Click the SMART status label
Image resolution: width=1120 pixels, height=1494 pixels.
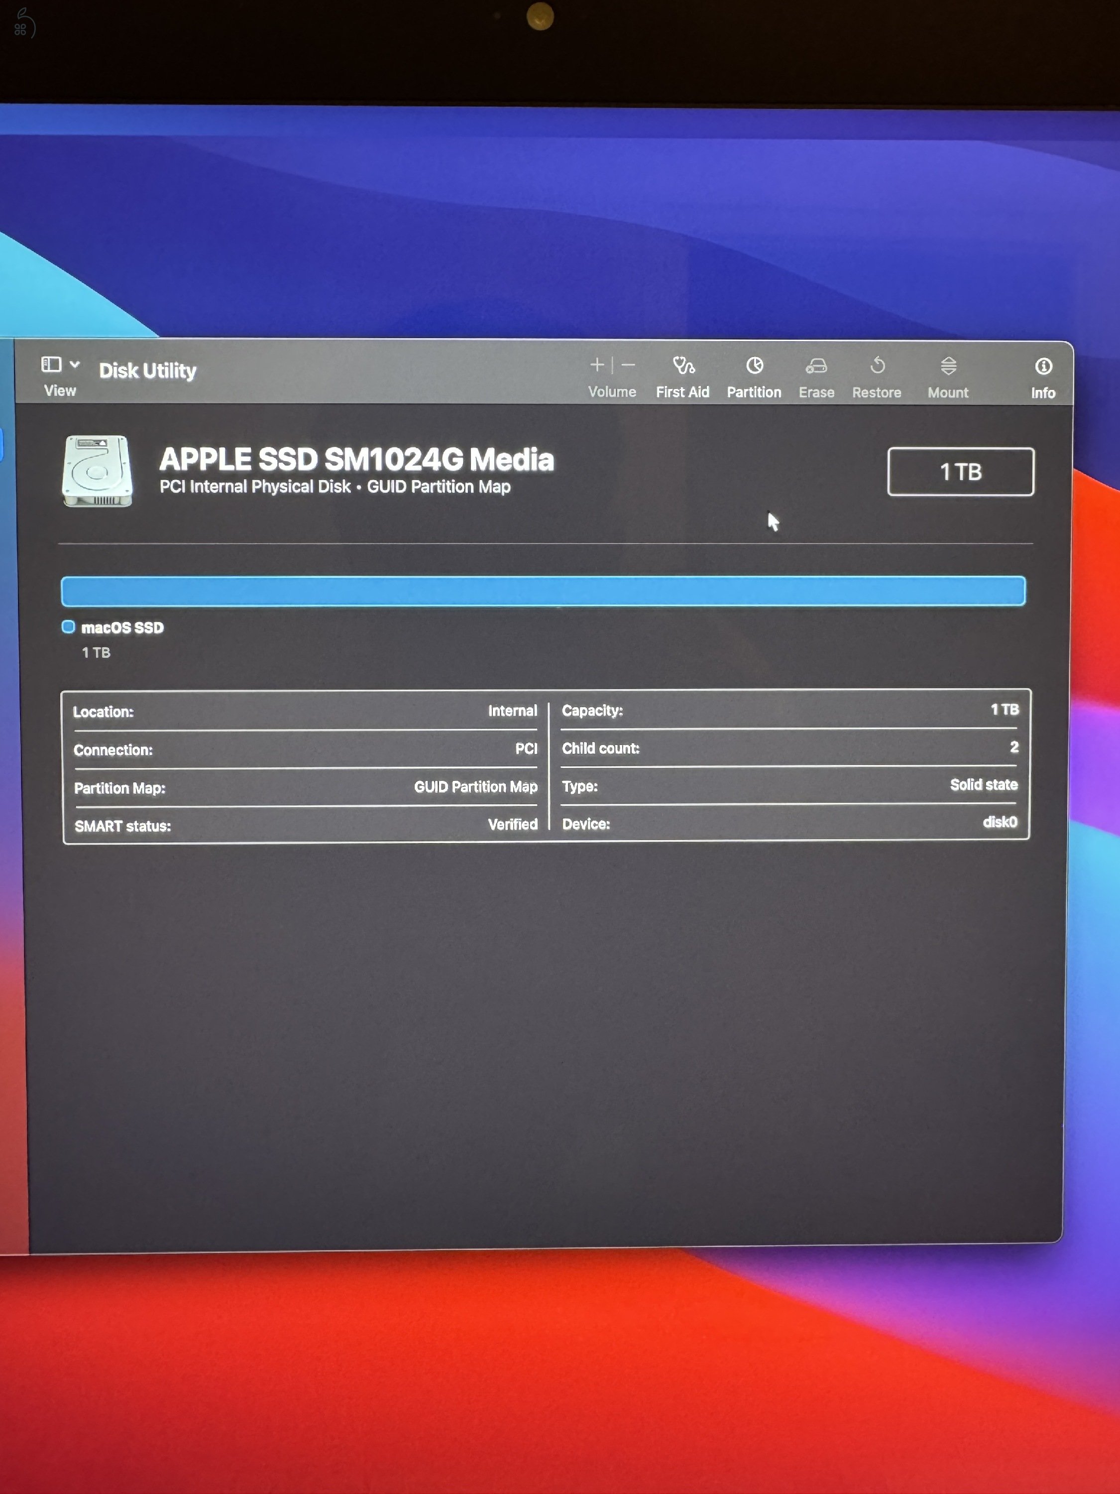[122, 826]
